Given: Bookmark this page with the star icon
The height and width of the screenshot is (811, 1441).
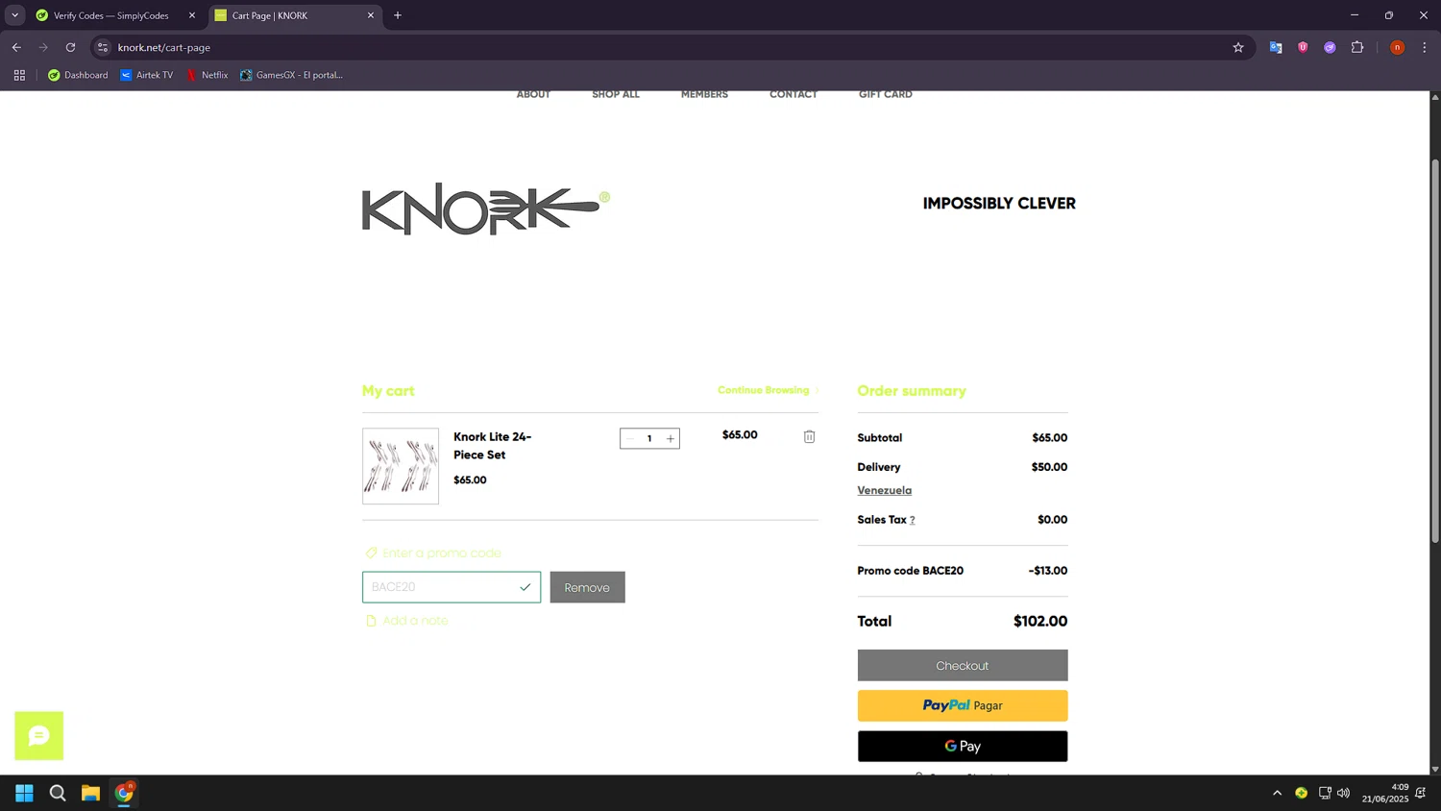Looking at the screenshot, I should tap(1238, 47).
